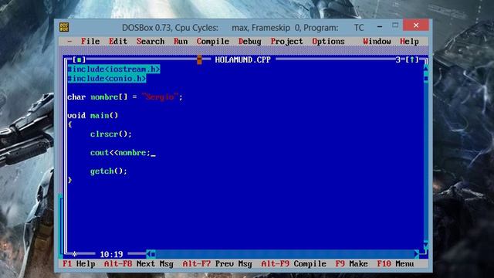The height and width of the screenshot is (278, 494).
Task: Open the Help menu
Action: [x=409, y=41]
